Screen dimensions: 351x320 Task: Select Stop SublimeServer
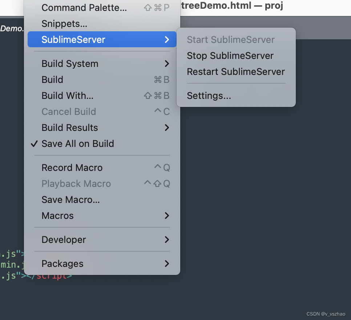click(230, 56)
